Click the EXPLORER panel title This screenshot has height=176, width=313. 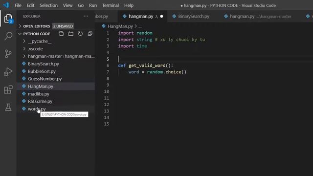click(x=32, y=16)
